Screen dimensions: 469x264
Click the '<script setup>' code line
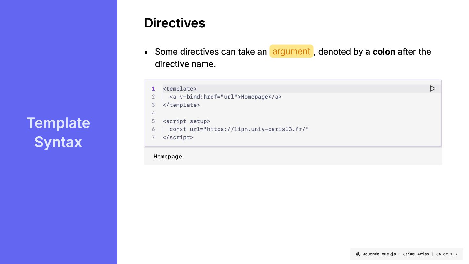coord(186,121)
